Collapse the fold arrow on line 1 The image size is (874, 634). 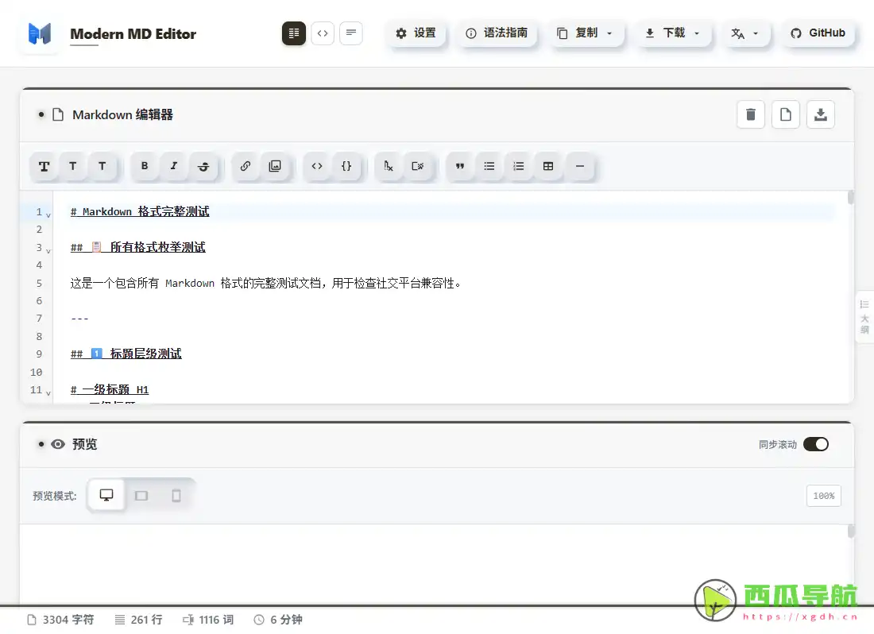(x=48, y=215)
